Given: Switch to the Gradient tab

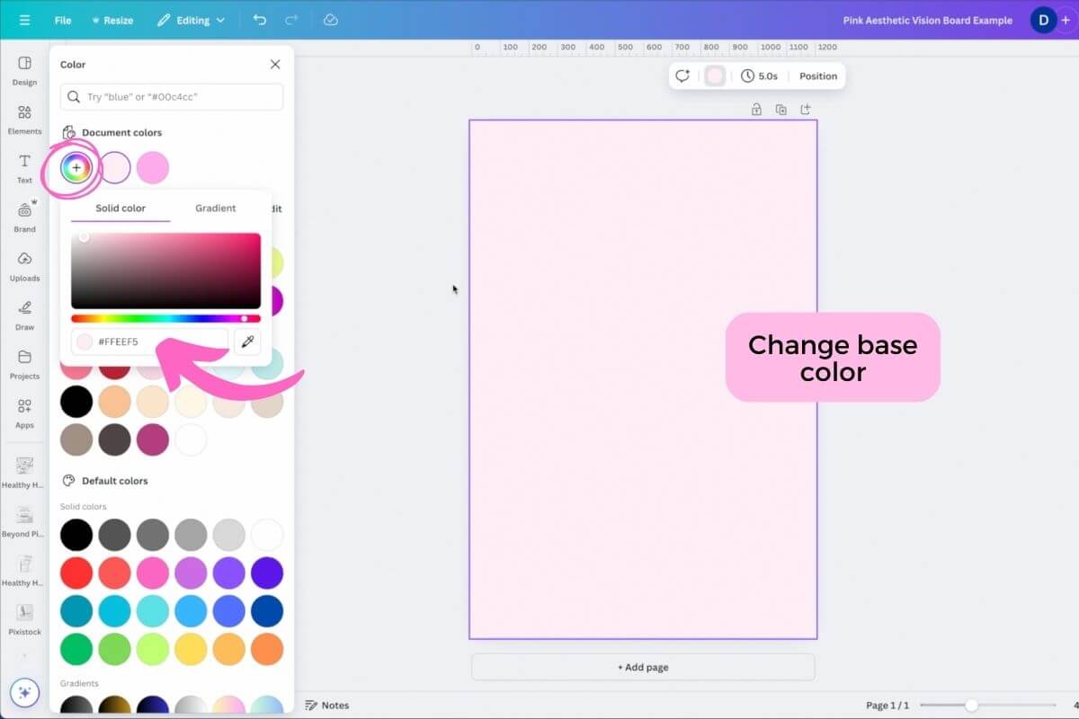Looking at the screenshot, I should [216, 209].
